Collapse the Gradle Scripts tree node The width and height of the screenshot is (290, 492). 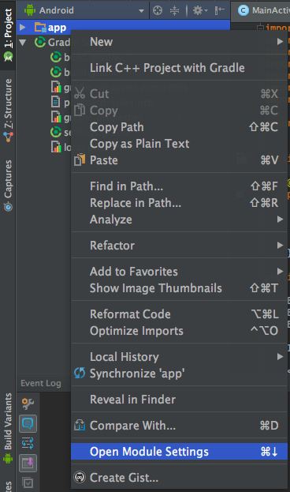[23, 42]
